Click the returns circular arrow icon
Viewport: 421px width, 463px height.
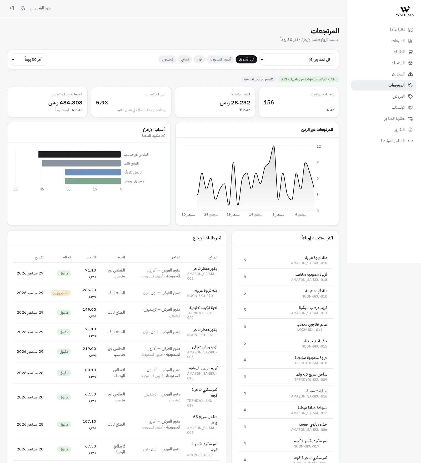[410, 85]
